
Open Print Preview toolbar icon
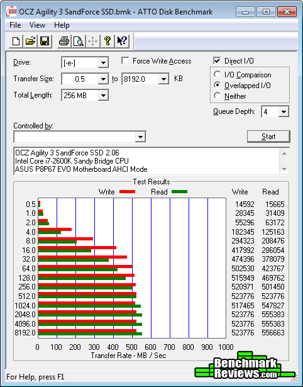[x=79, y=41]
